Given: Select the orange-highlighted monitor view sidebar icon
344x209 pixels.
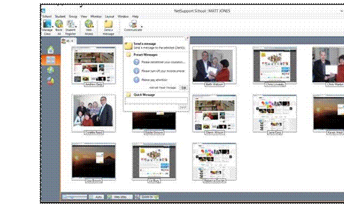Looking at the screenshot, I should 51,60.
